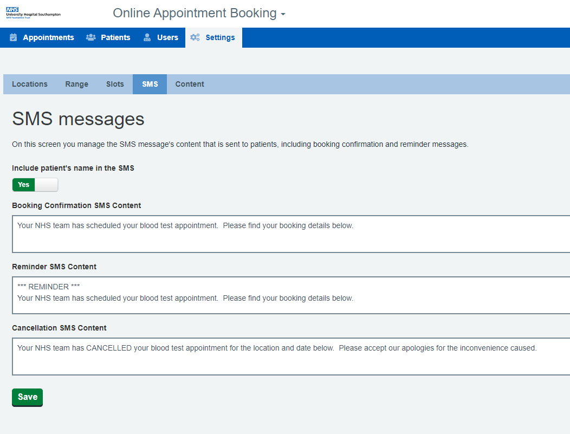Screen dimensions: 570x434
Task: Open the Range settings tab
Action: coord(77,85)
